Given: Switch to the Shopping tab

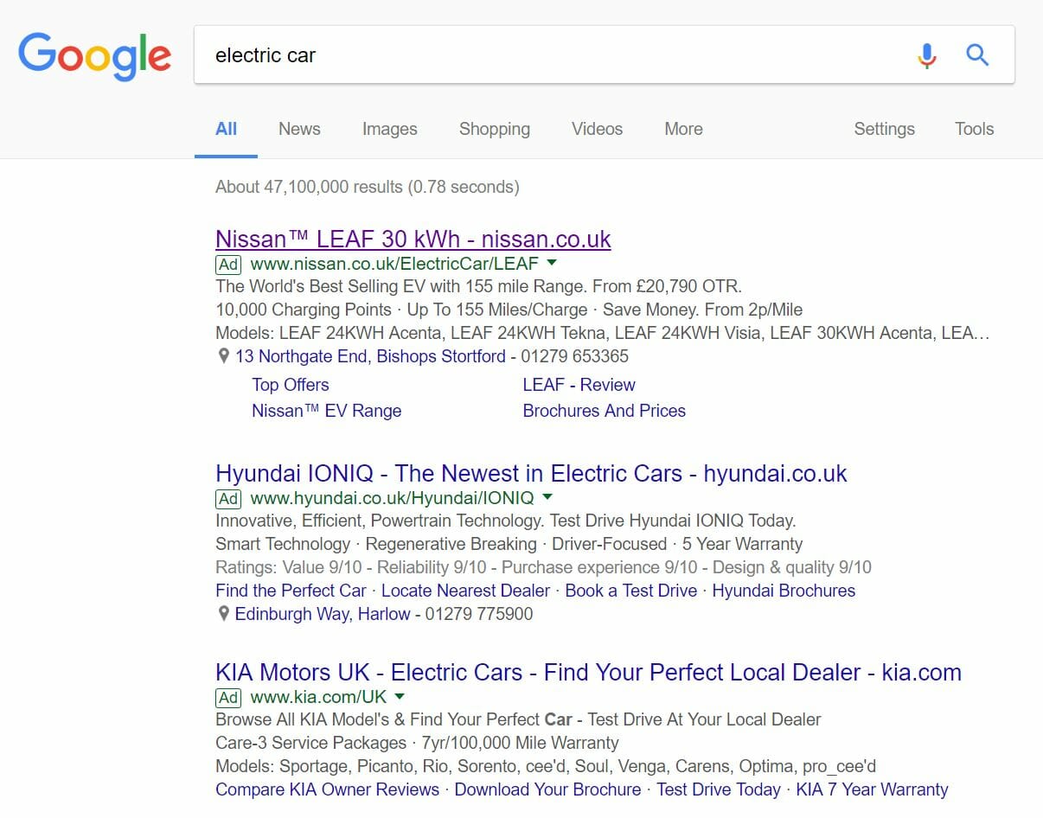Looking at the screenshot, I should (x=495, y=129).
